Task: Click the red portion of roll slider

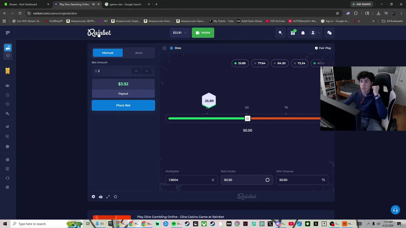Action: pyautogui.click(x=285, y=118)
